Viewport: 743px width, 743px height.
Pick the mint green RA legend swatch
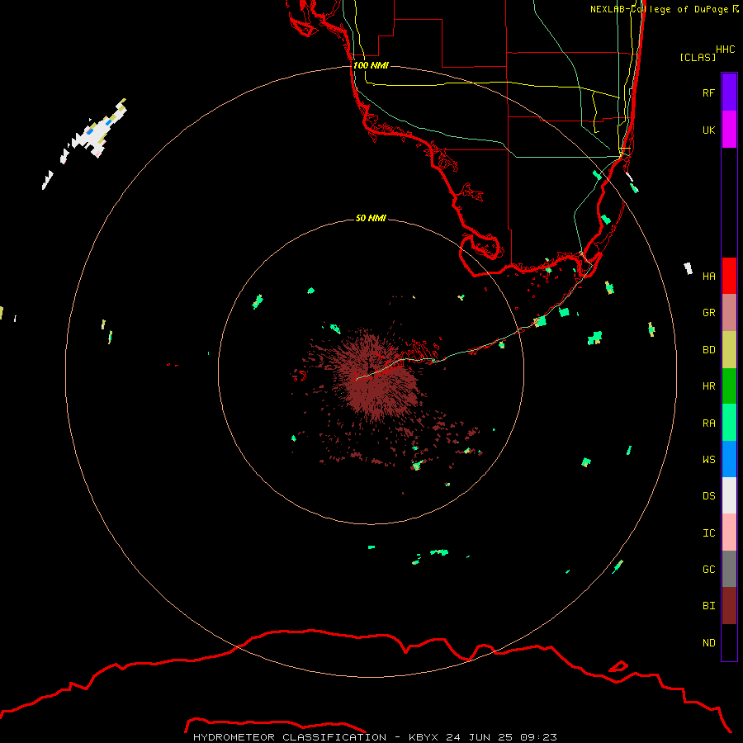point(729,423)
